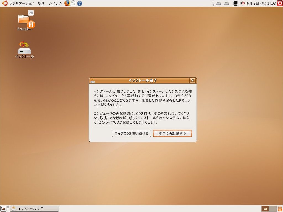This screenshot has width=283, height=212.
Task: Open the blue help question-mark icon
Action: [79, 3]
